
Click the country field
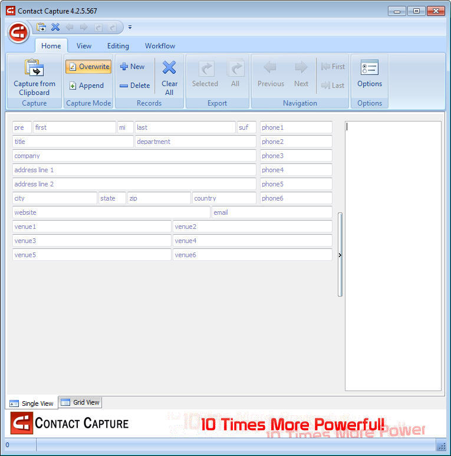225,198
